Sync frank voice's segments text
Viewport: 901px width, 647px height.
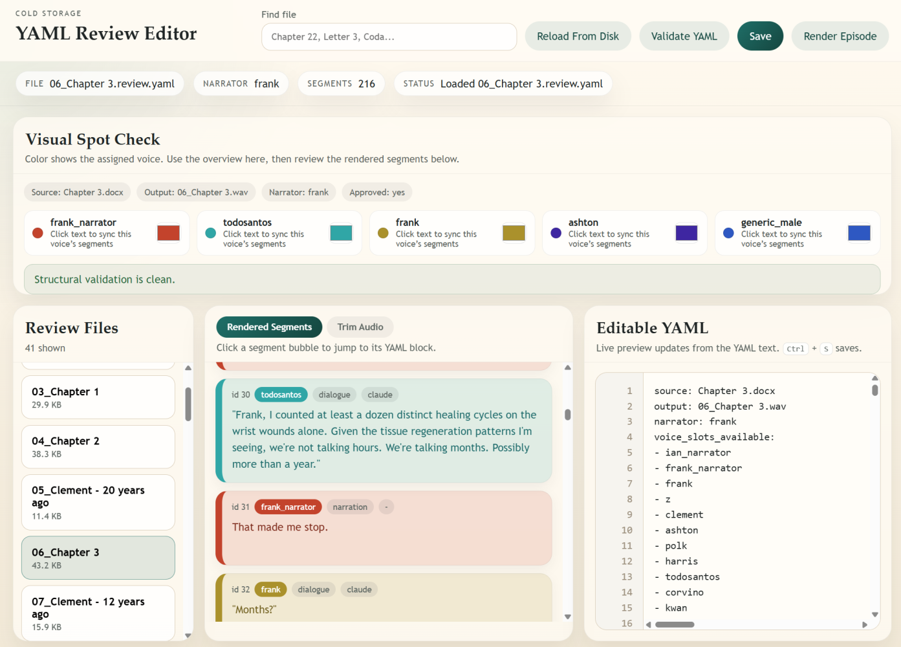pos(436,239)
